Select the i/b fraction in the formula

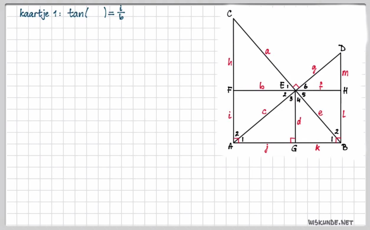120,14
